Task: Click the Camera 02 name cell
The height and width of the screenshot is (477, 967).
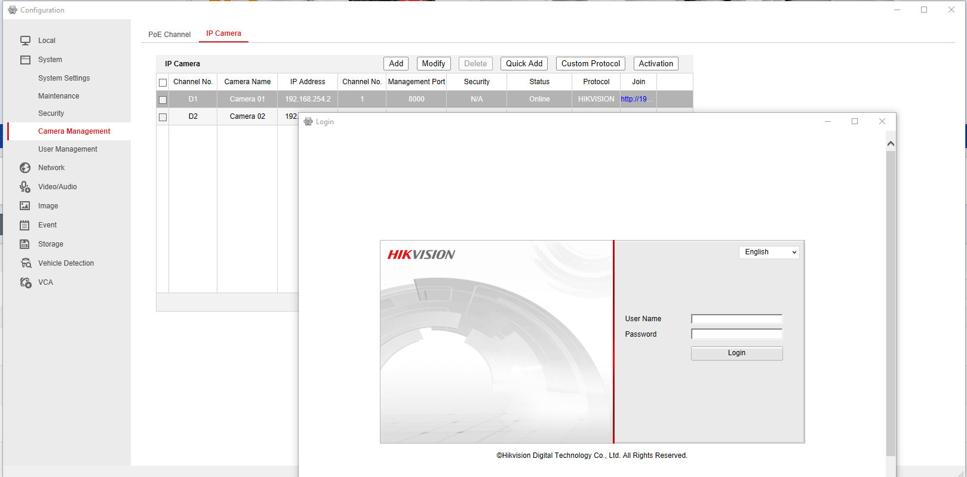Action: coord(247,116)
